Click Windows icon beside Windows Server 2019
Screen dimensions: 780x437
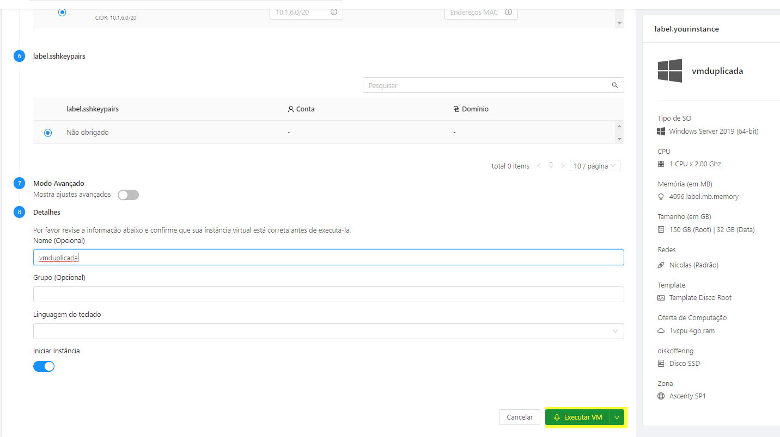click(661, 131)
